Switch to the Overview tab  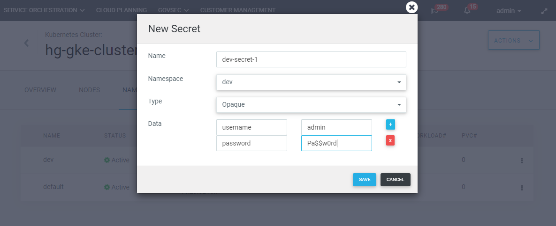(x=40, y=90)
